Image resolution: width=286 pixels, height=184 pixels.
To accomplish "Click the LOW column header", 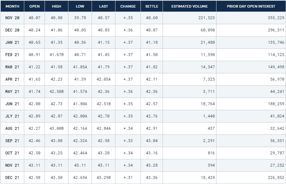I will 80,7.
